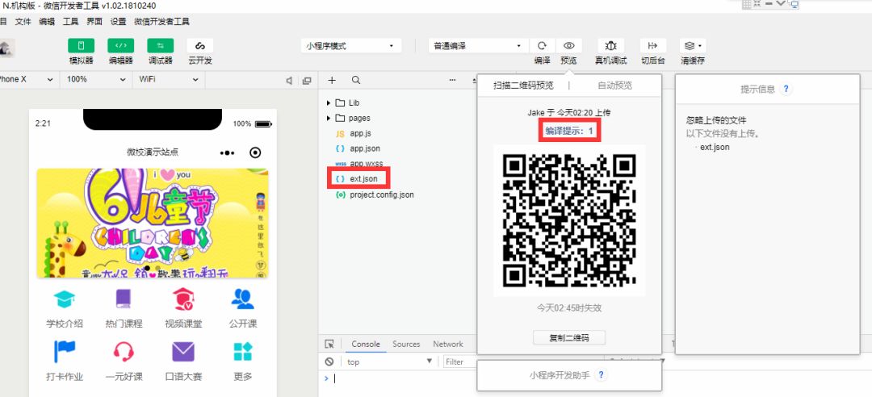
Task: Open the 编辑 menu
Action: pos(47,22)
